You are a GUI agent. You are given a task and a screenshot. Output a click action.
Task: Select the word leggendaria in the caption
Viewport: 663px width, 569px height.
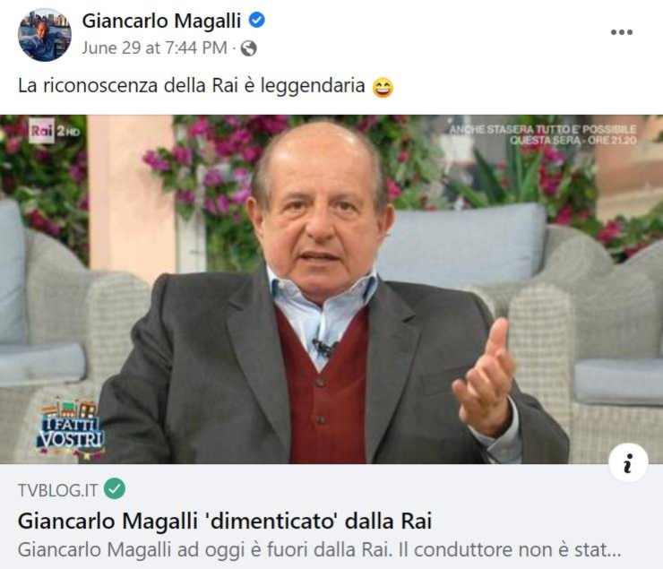(313, 86)
